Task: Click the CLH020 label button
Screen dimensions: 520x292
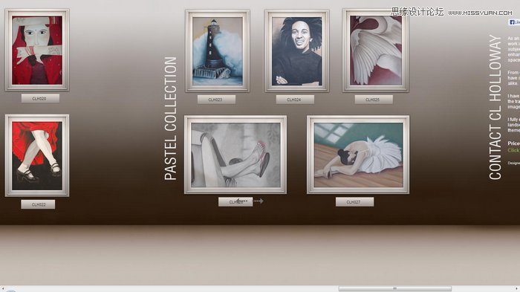Action: tap(40, 99)
